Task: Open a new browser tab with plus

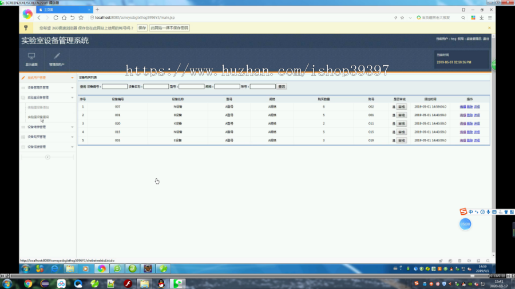Action: click(97, 10)
